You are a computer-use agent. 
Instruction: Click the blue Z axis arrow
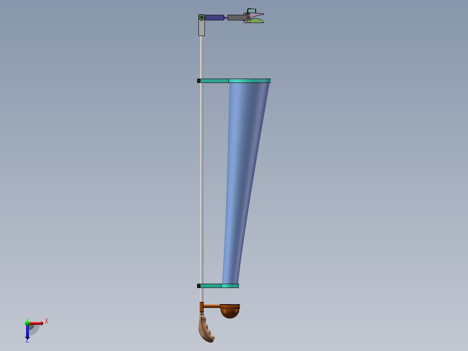coord(27,333)
